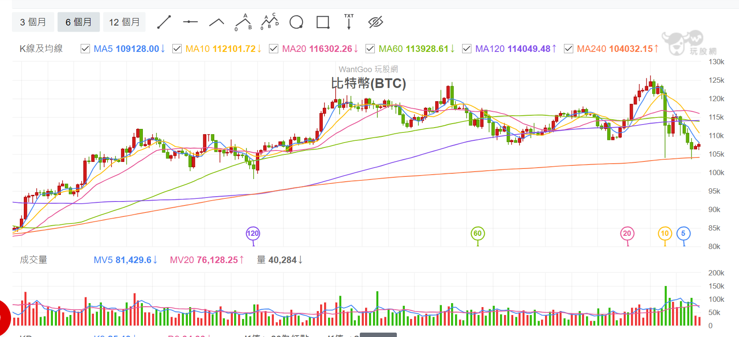Select the rectangle drawing tool
The width and height of the screenshot is (739, 337).
[x=323, y=22]
